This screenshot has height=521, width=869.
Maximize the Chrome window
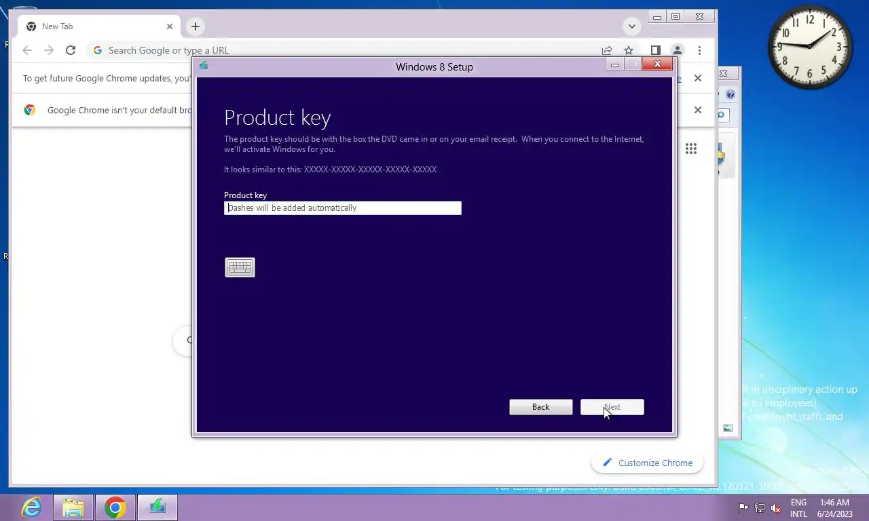point(676,16)
